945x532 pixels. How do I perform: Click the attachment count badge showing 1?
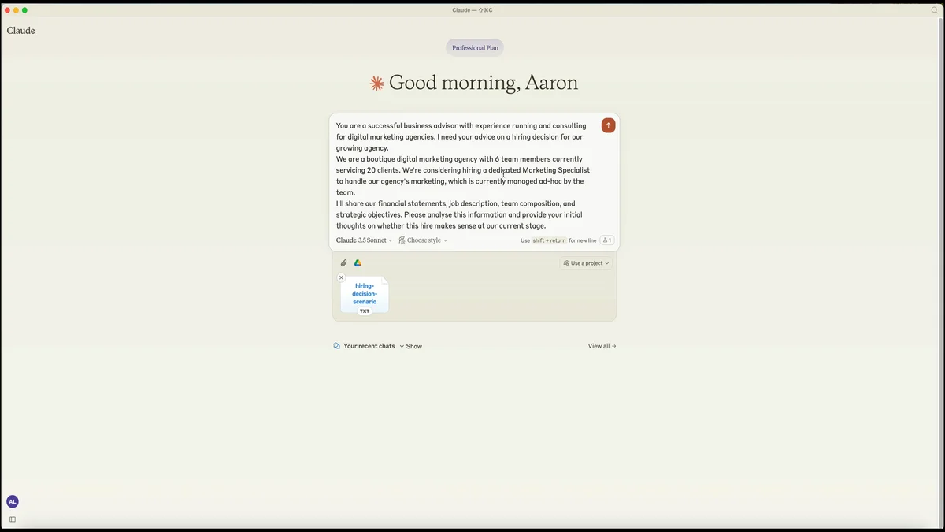pyautogui.click(x=606, y=240)
